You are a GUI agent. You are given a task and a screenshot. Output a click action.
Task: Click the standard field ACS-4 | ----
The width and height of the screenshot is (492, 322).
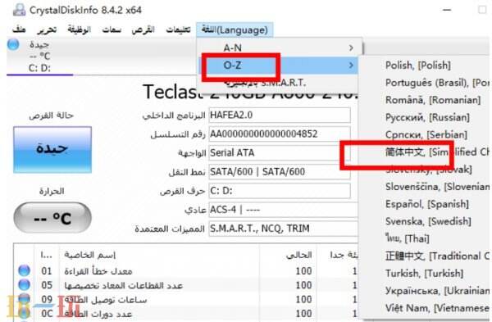(283, 210)
